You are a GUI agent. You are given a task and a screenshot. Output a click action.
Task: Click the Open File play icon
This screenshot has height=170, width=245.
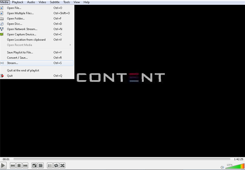(2, 8)
